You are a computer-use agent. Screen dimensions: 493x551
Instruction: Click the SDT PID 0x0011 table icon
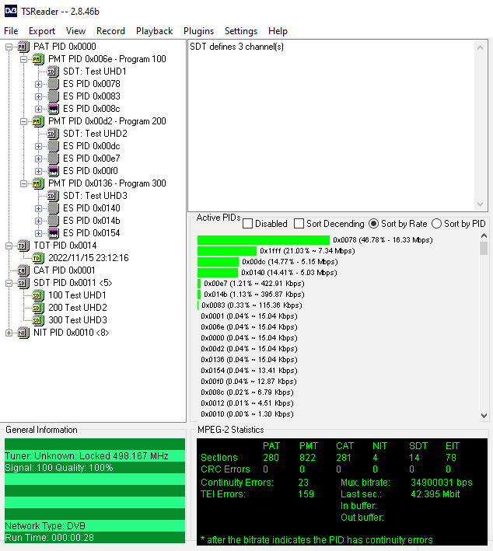coord(23,283)
